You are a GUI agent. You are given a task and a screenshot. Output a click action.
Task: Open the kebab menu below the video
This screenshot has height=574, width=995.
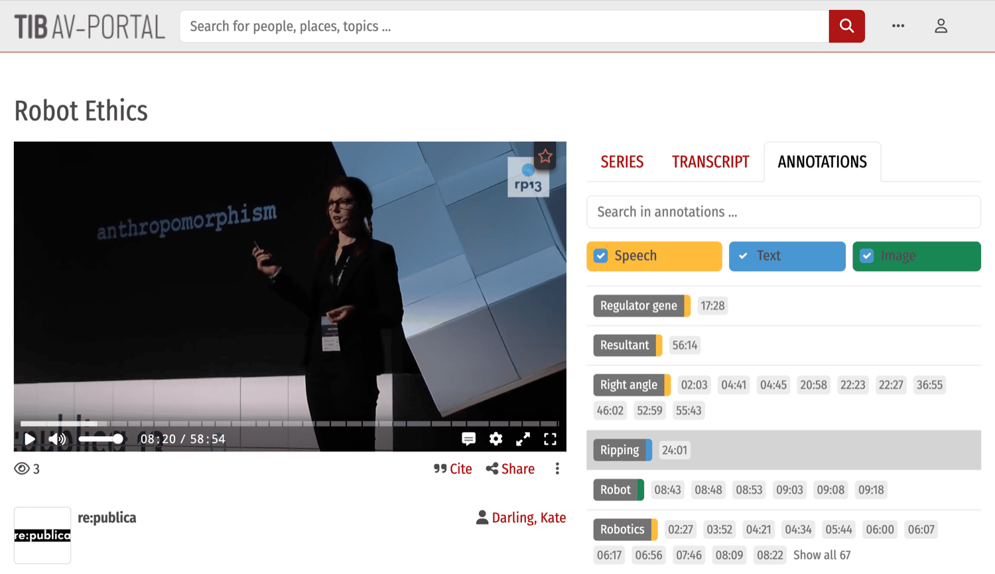(x=557, y=469)
